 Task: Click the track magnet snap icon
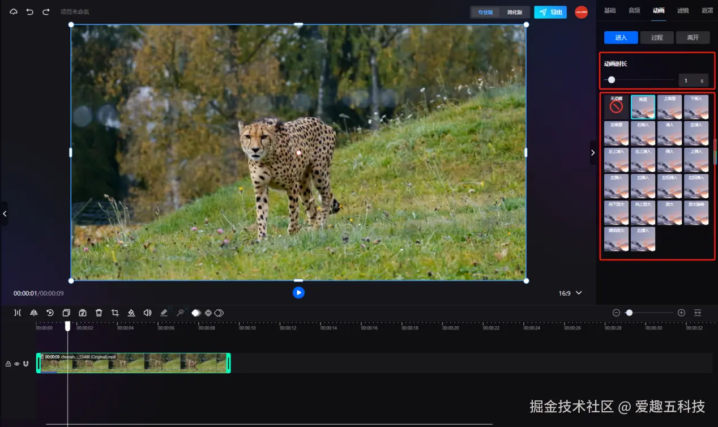(x=25, y=364)
